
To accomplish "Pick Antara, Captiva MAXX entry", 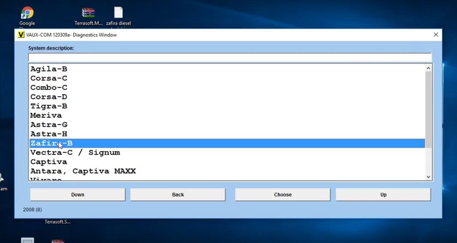I will pyautogui.click(x=227, y=171).
